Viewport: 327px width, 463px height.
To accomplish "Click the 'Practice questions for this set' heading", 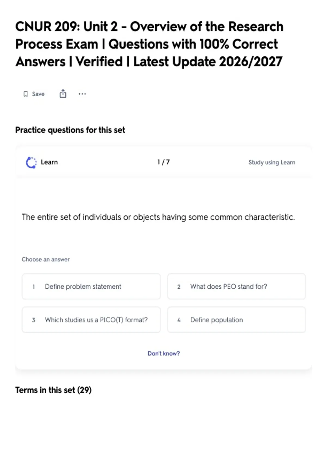I will [x=70, y=130].
